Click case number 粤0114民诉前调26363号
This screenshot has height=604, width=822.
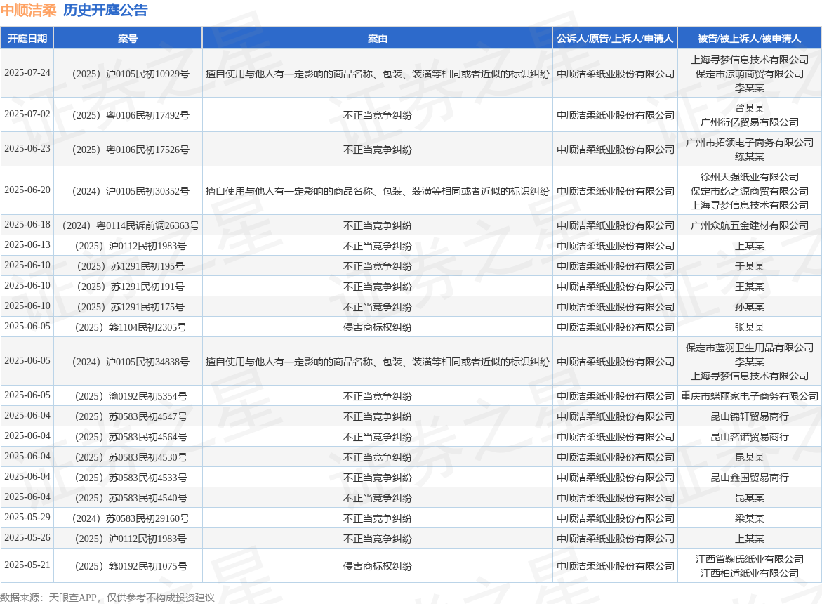click(x=131, y=225)
